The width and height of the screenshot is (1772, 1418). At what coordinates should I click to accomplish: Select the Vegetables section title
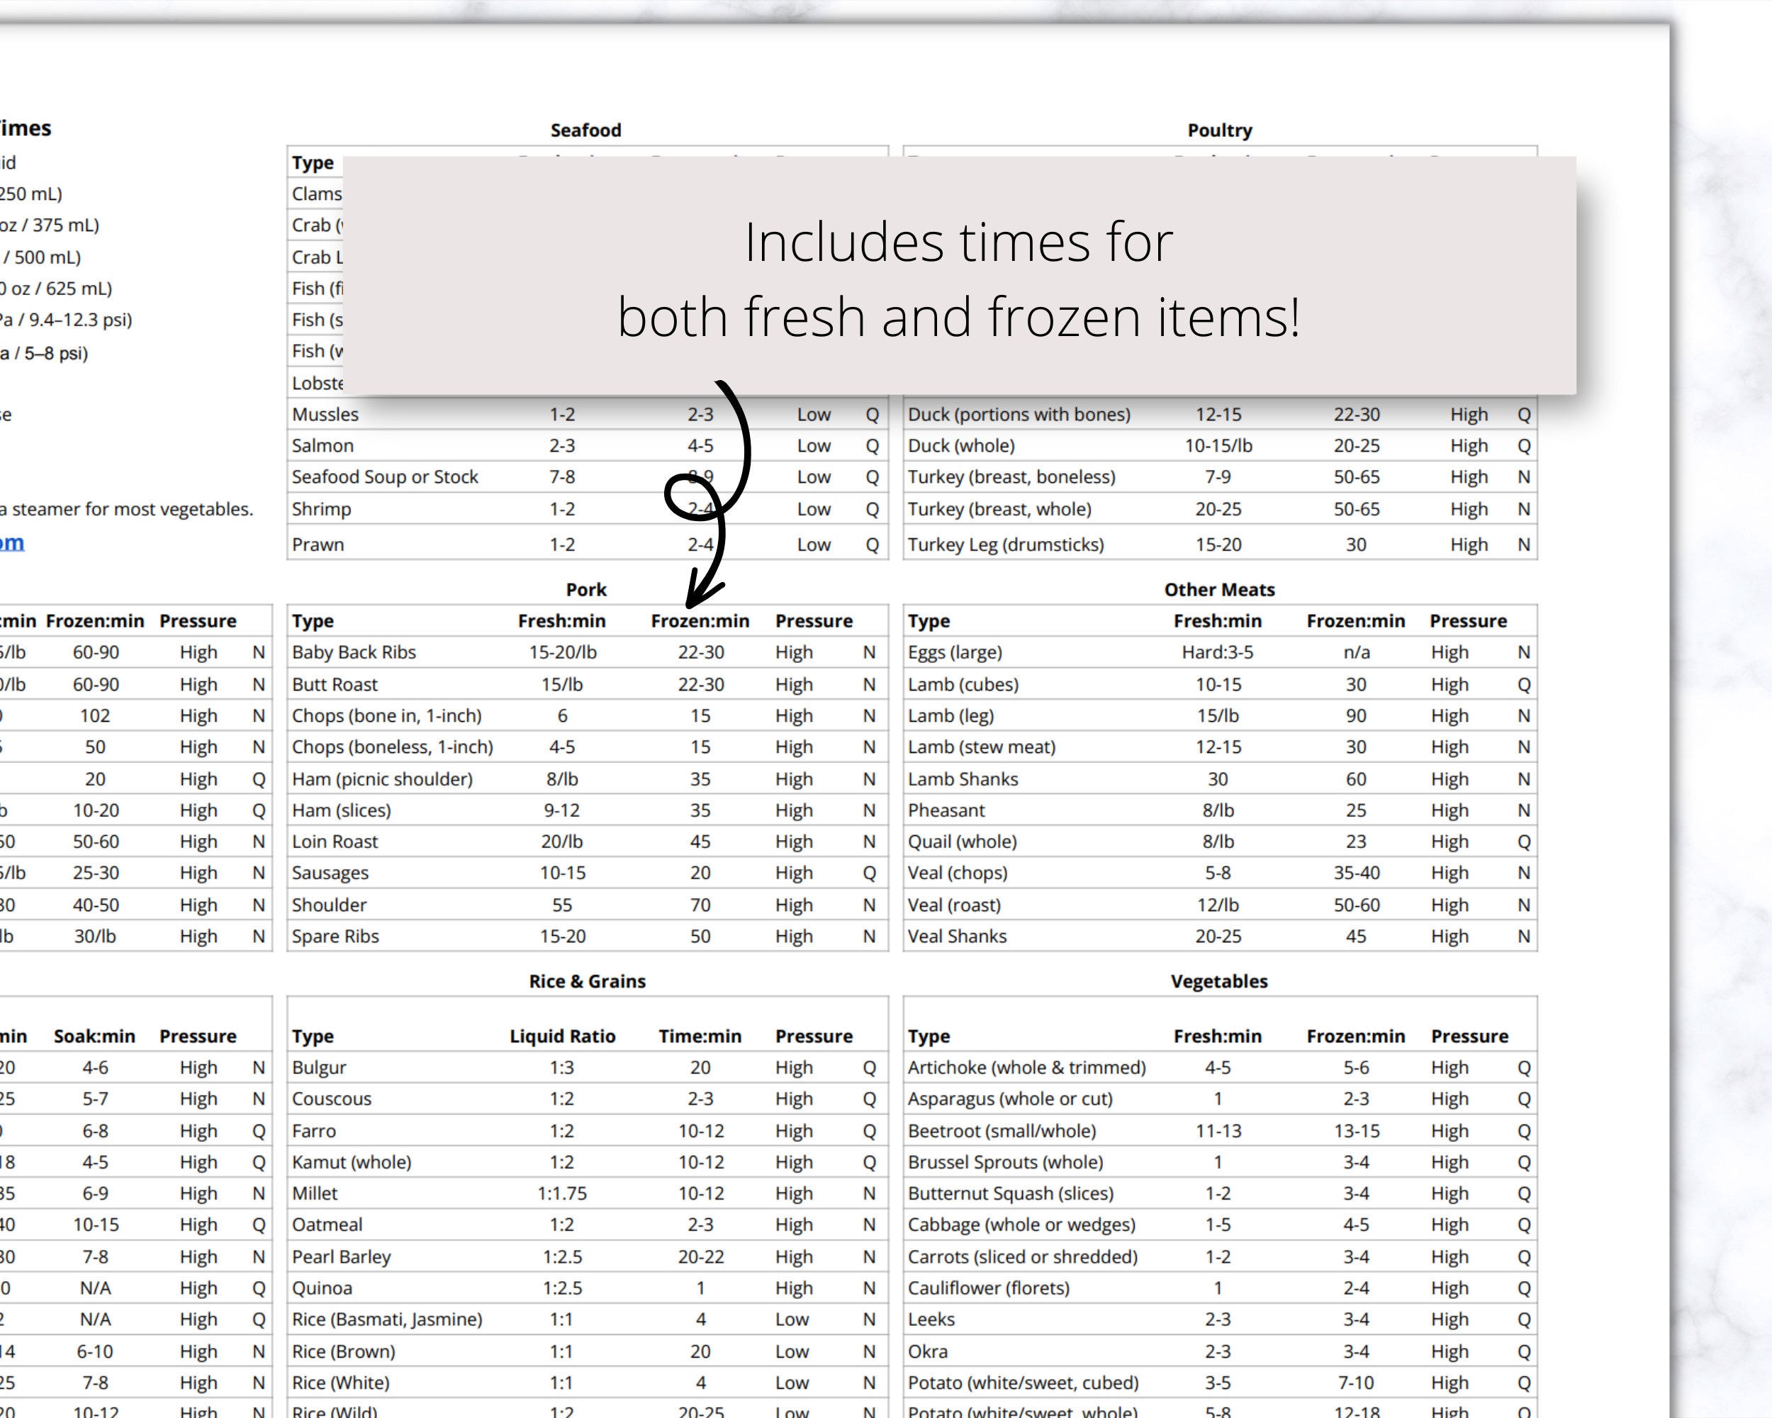1220,980
